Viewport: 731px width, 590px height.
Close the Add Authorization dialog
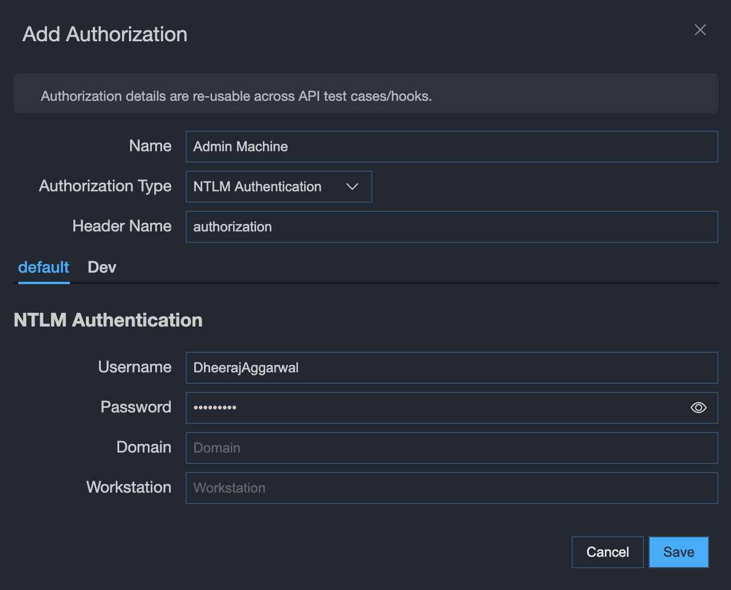pyautogui.click(x=700, y=30)
